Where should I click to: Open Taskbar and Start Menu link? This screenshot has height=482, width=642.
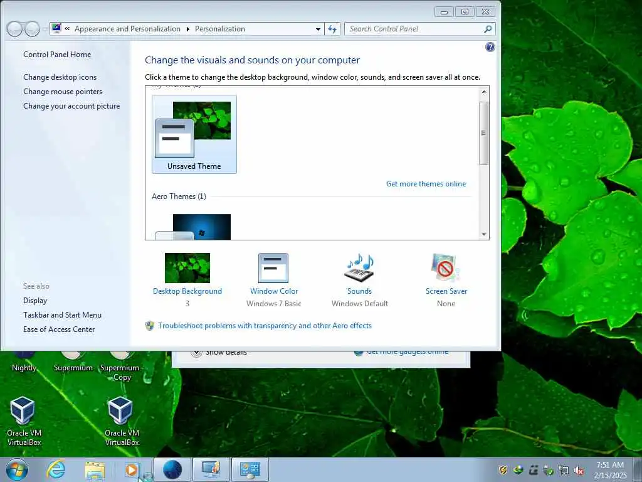point(62,315)
